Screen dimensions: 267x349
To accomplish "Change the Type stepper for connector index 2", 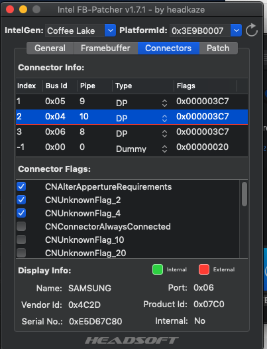I will 164,118.
